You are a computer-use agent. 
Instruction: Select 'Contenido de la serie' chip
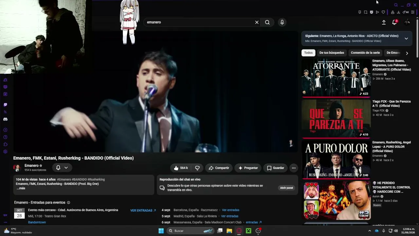click(x=365, y=53)
